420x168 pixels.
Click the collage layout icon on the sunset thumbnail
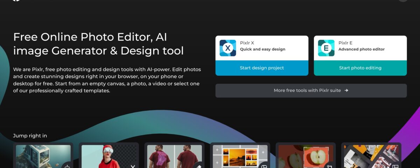264,166
